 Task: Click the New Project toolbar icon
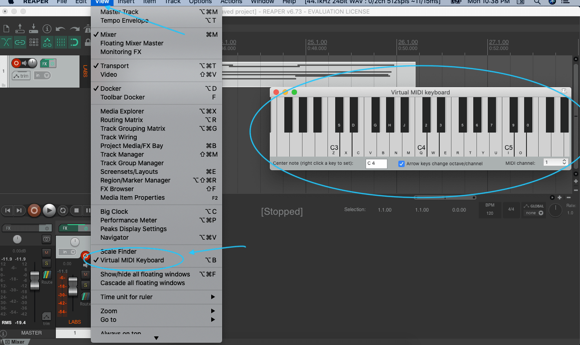[6, 29]
